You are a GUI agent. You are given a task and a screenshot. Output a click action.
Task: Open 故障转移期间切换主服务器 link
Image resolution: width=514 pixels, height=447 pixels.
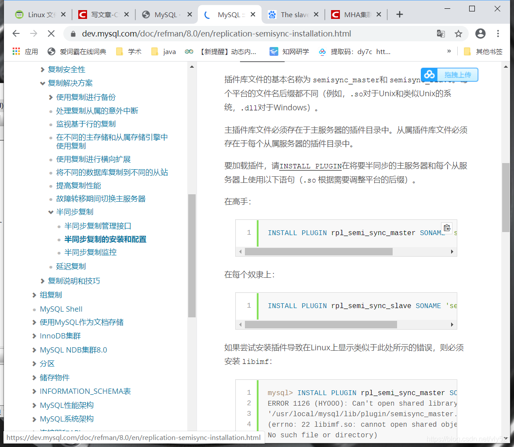click(101, 199)
